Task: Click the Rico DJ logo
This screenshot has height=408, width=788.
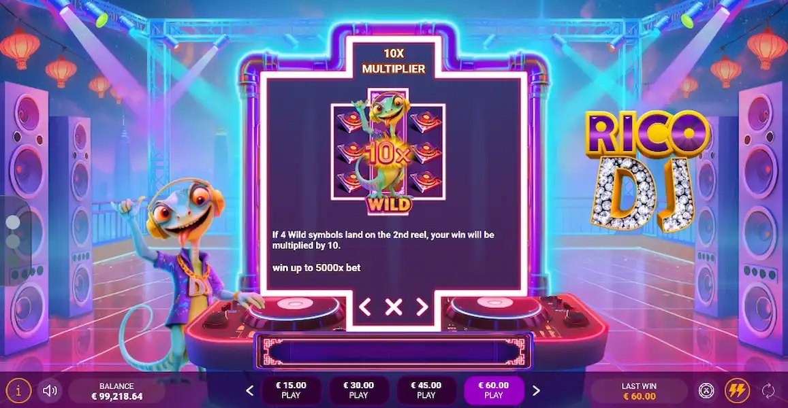Action: point(647,171)
